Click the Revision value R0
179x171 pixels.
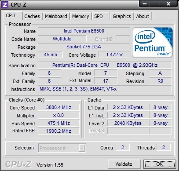click(160, 81)
